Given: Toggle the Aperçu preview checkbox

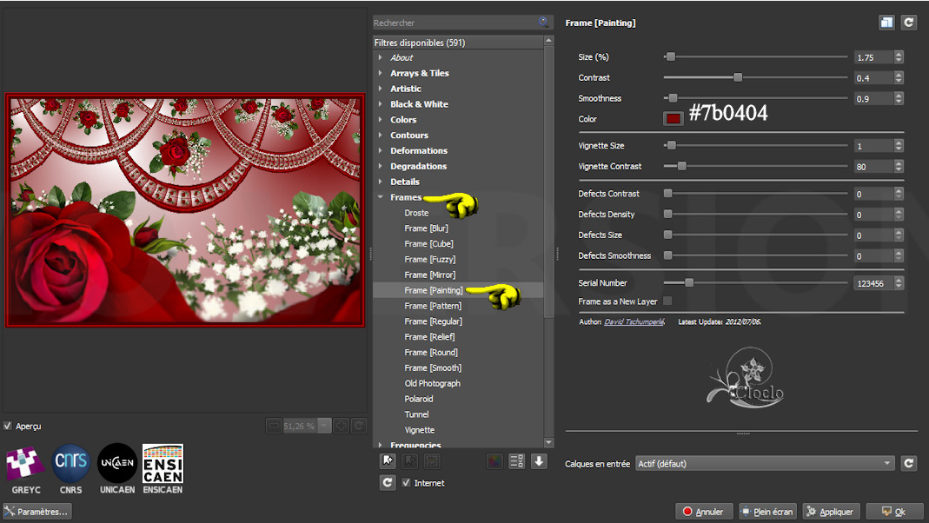Looking at the screenshot, I should pos(8,426).
